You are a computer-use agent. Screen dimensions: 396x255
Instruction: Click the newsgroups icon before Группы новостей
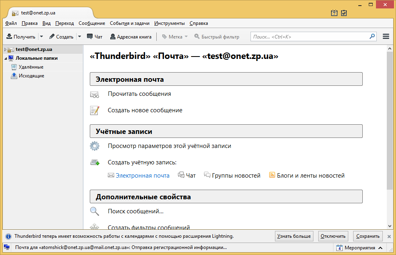207,175
